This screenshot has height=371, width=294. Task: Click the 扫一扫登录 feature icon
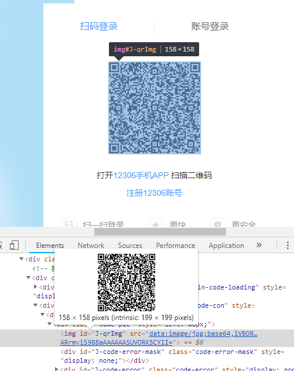pyautogui.click(x=69, y=223)
